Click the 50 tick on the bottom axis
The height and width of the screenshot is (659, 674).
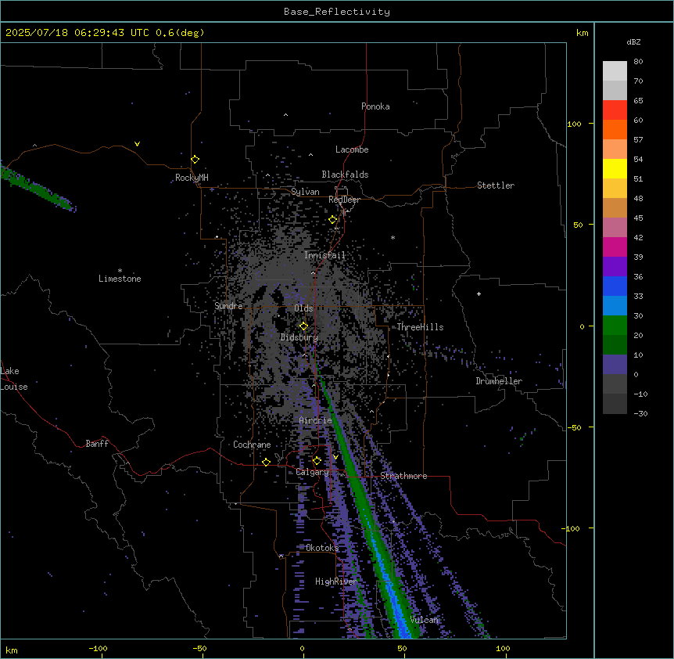pyautogui.click(x=402, y=648)
